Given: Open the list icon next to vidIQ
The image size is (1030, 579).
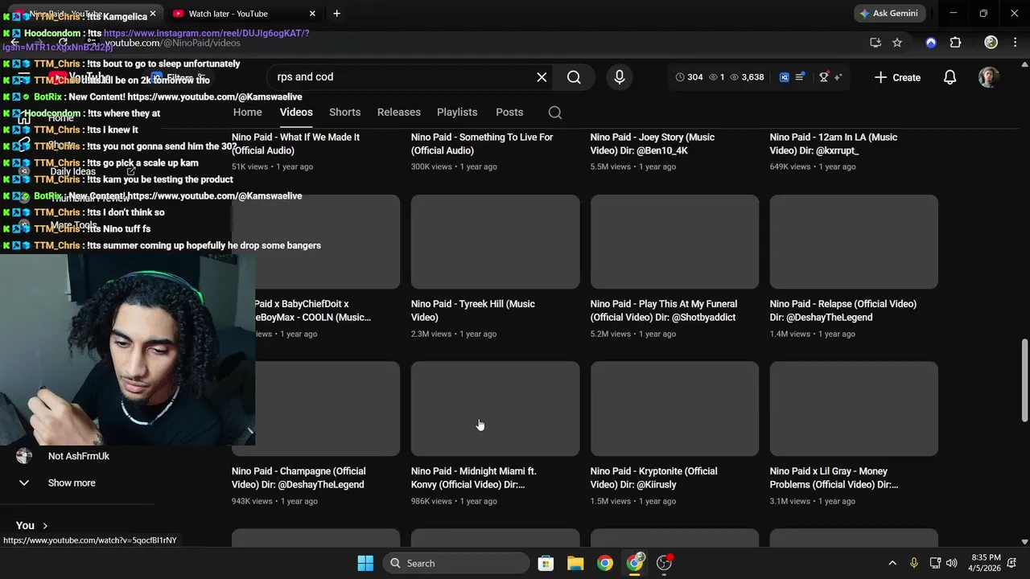Looking at the screenshot, I should [800, 77].
